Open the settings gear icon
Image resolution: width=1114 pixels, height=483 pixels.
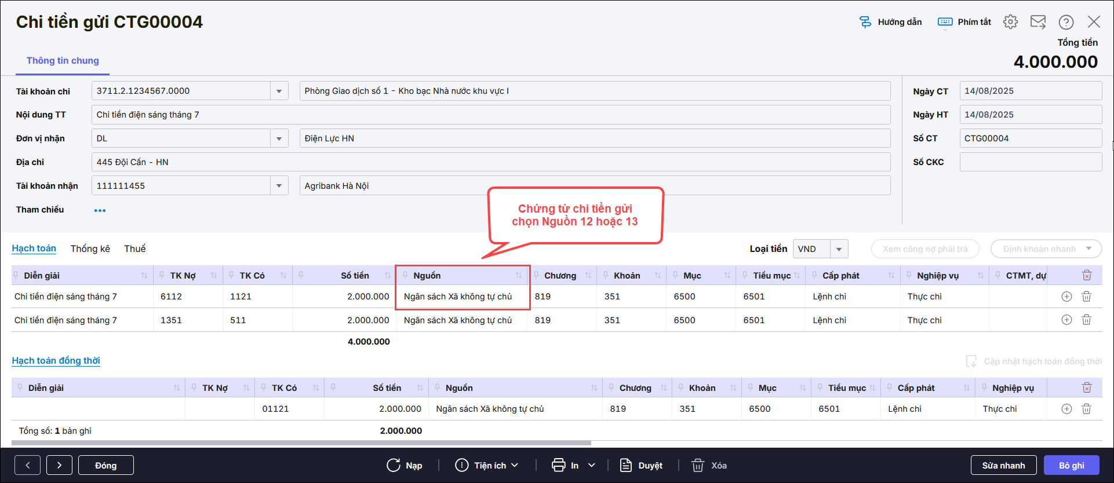1010,22
